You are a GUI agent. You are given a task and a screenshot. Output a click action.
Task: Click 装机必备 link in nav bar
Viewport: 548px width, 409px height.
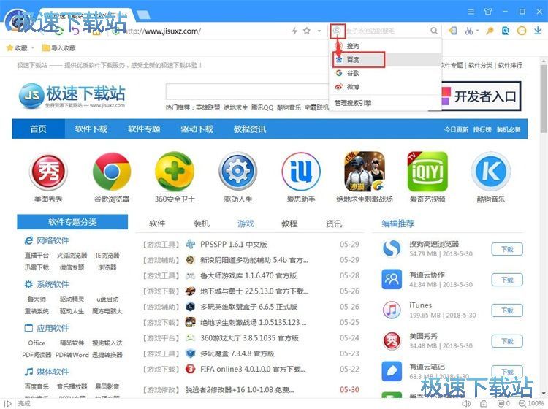click(x=509, y=129)
